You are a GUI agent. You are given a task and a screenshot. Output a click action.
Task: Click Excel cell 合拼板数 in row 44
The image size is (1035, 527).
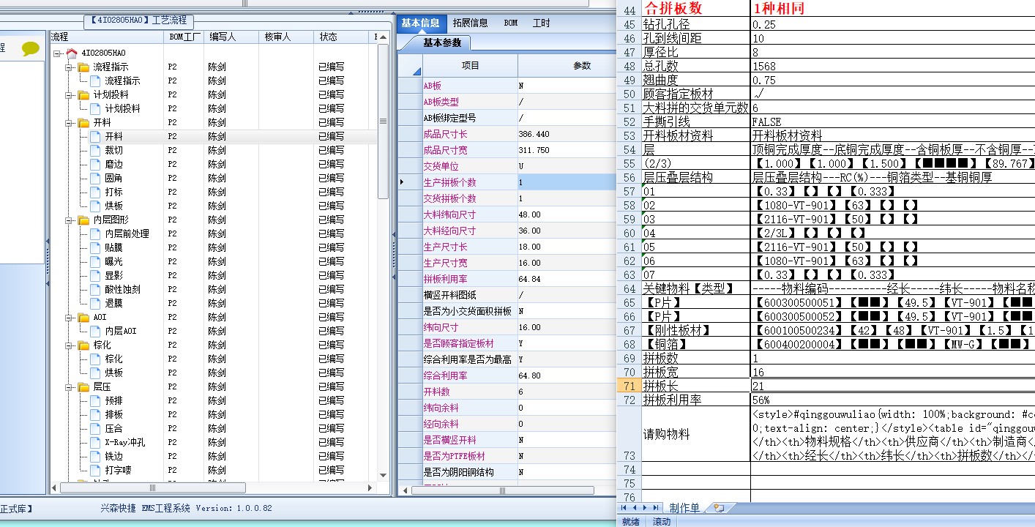pyautogui.click(x=695, y=9)
